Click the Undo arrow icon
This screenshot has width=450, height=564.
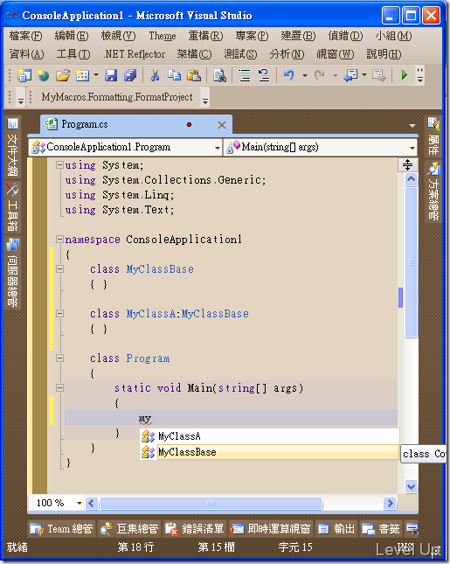[289, 75]
